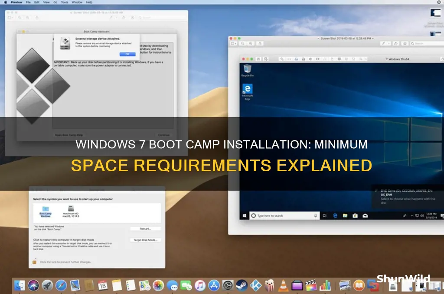444x294 pixels.
Task: Click the share button in right Preview window
Action: 260,44
